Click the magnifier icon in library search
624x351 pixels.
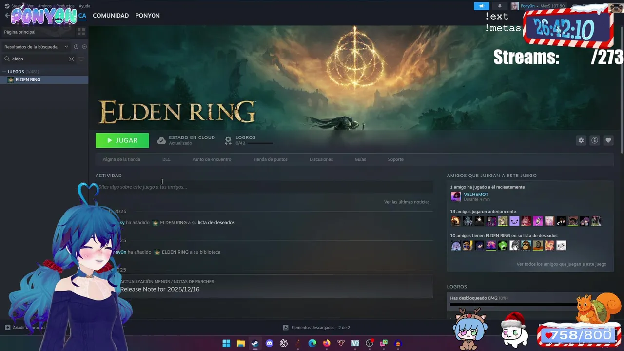point(7,59)
